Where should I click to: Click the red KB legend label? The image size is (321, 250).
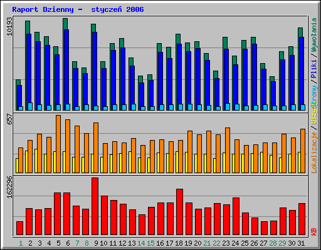click(313, 232)
